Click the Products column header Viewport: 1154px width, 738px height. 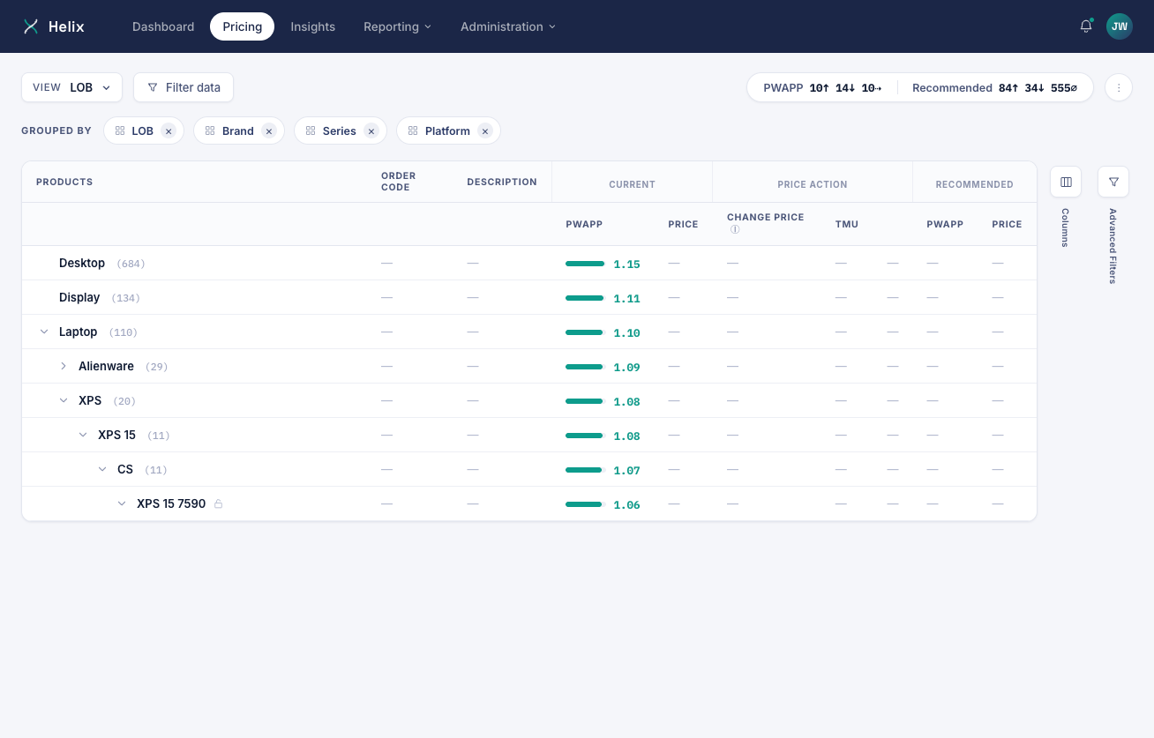[x=64, y=183]
